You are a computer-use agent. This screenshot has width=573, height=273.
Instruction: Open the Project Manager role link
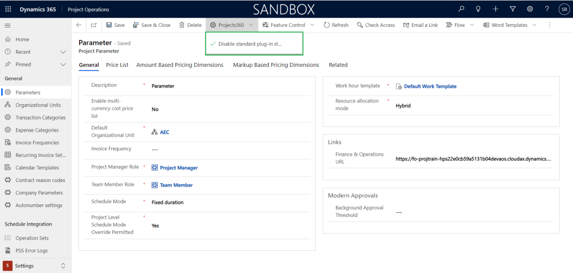click(x=179, y=168)
